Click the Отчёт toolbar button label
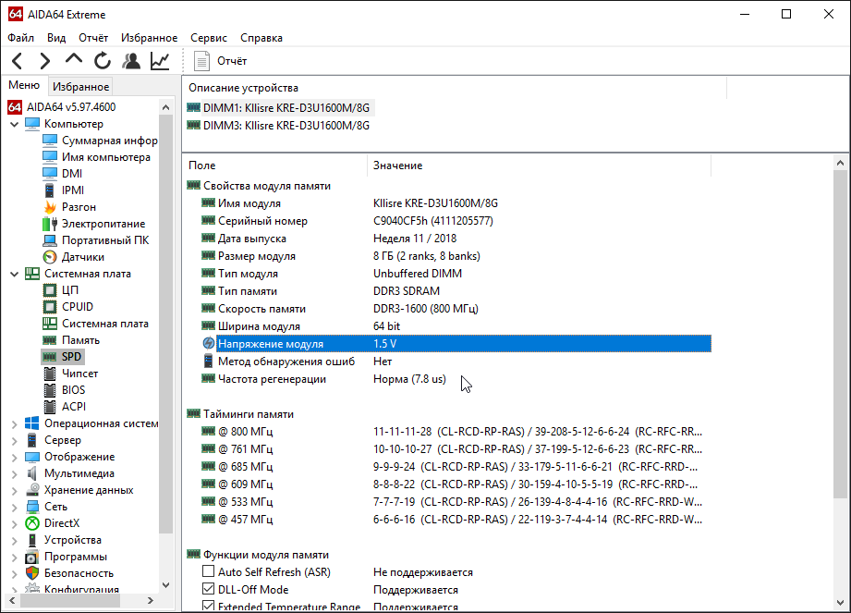The image size is (851, 613). (232, 61)
